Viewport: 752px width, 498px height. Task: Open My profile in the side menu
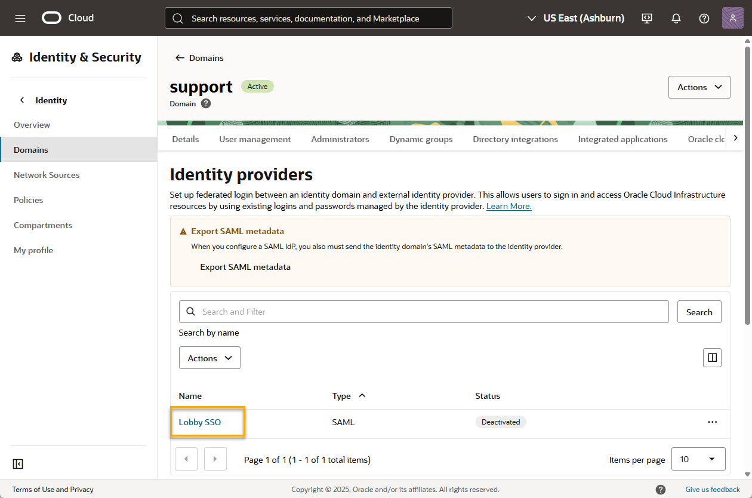79,250
